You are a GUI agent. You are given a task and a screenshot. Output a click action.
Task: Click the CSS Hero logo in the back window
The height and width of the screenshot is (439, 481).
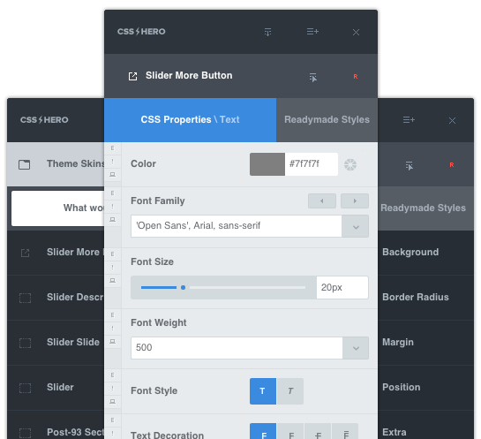[x=44, y=120]
